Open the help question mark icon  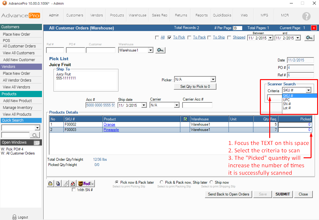306,16
